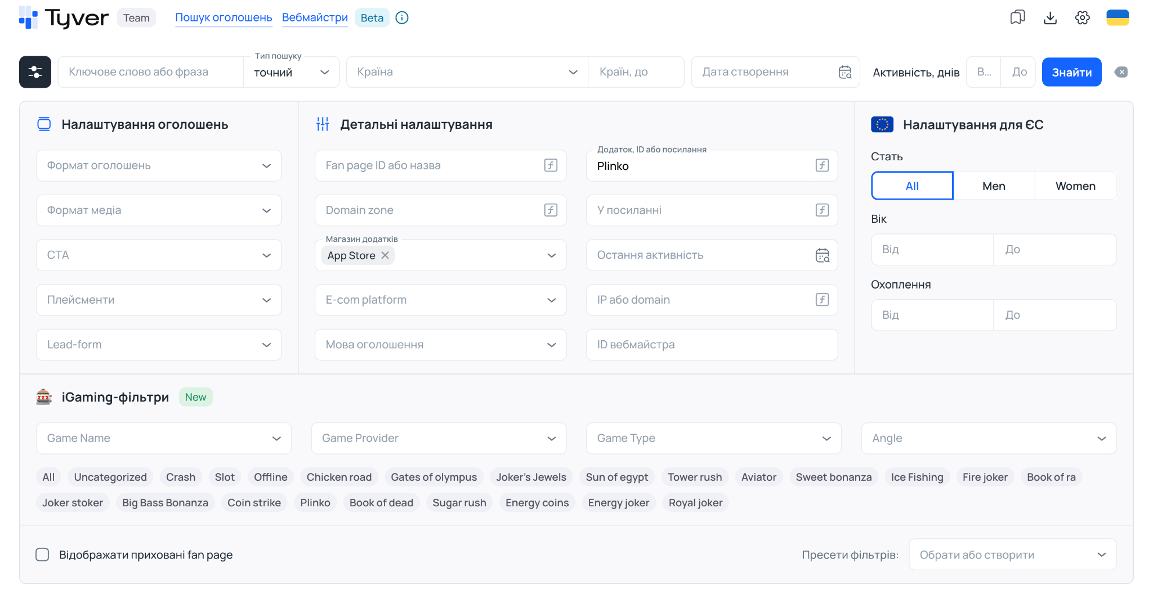Click the Детальні налаштування sliders icon
This screenshot has height=599, width=1153.
tap(323, 124)
